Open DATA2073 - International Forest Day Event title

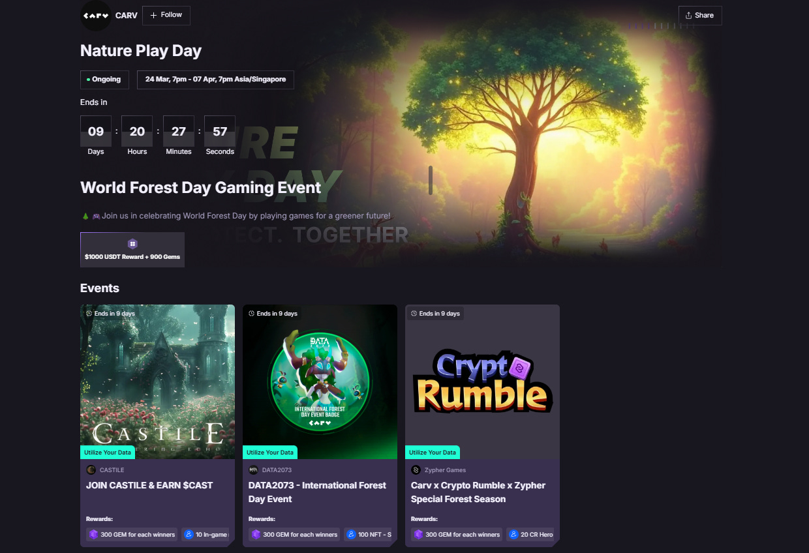(x=317, y=492)
